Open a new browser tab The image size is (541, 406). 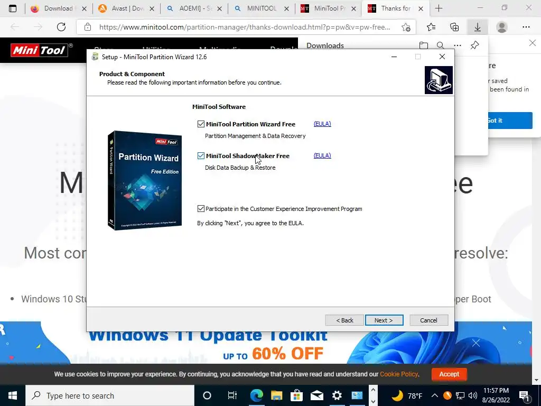pyautogui.click(x=439, y=8)
